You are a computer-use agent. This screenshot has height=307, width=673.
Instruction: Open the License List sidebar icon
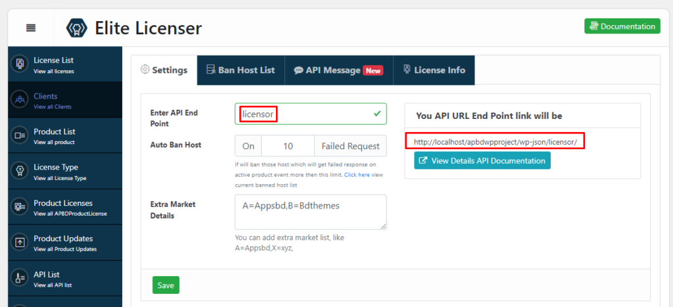pyautogui.click(x=19, y=64)
